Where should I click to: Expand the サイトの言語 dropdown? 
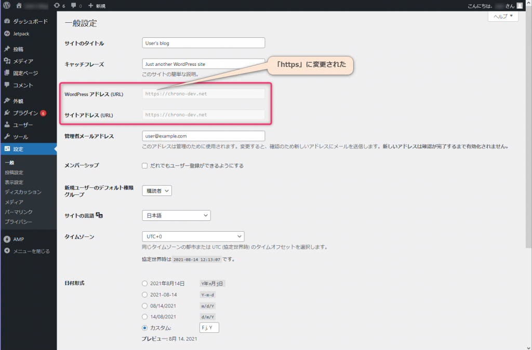[x=176, y=215]
